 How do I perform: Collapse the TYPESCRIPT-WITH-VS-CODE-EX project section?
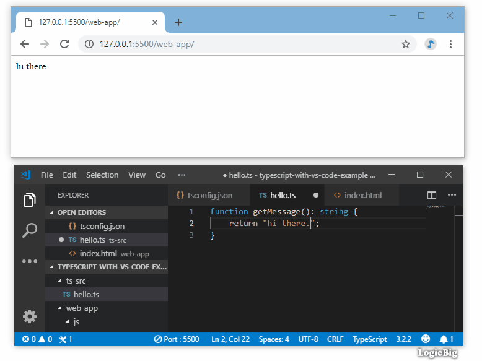pyautogui.click(x=107, y=267)
